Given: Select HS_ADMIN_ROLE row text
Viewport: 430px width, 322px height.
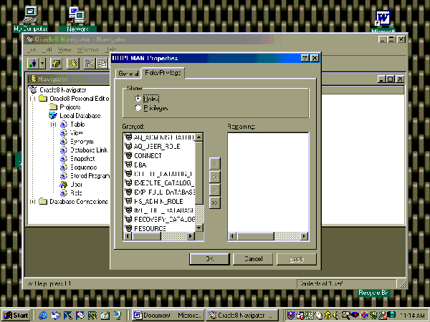Looking at the screenshot, I should 158,201.
